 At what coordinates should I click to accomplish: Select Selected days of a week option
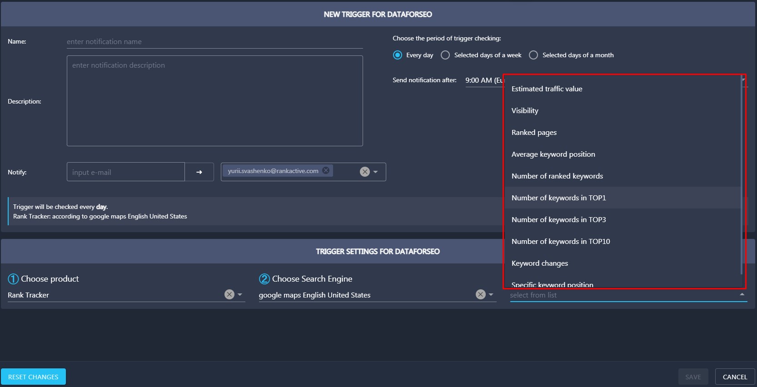click(x=445, y=55)
